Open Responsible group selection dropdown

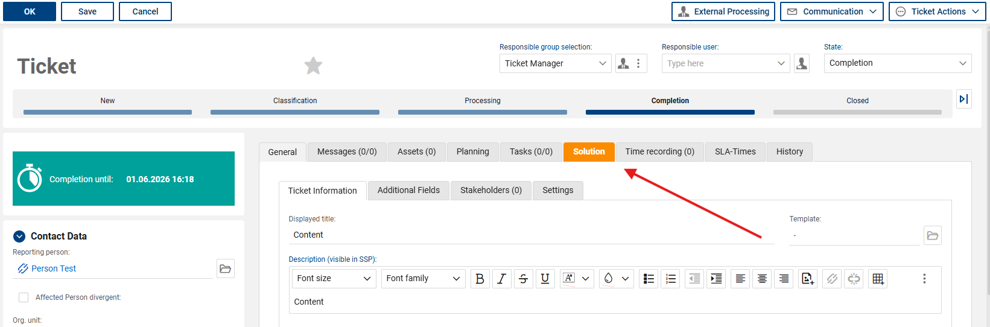pos(556,63)
